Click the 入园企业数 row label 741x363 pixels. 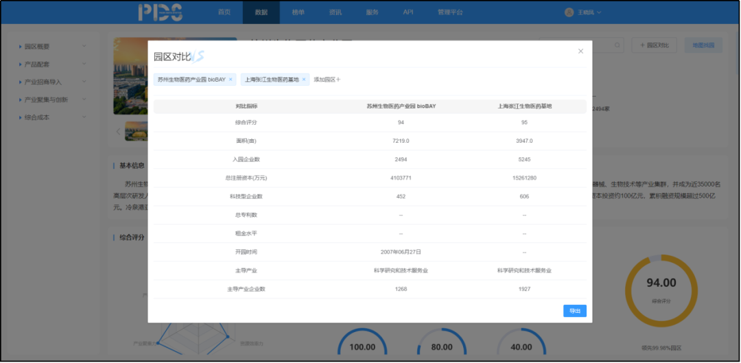(x=247, y=159)
